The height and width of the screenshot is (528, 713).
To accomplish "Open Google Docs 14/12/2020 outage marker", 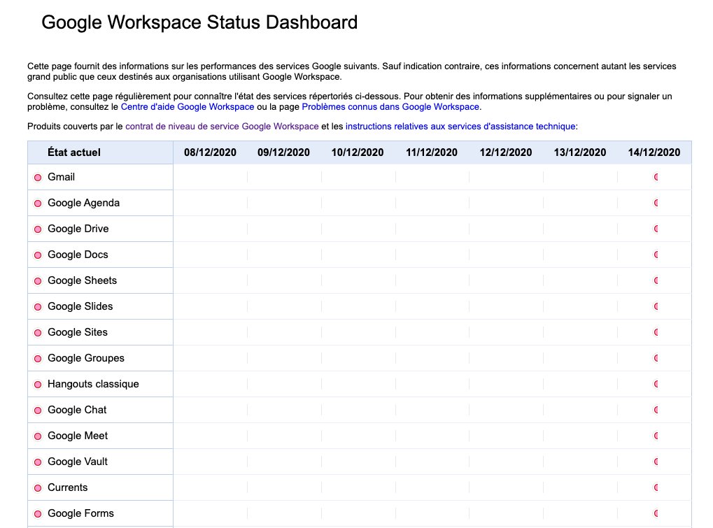I will pyautogui.click(x=656, y=255).
